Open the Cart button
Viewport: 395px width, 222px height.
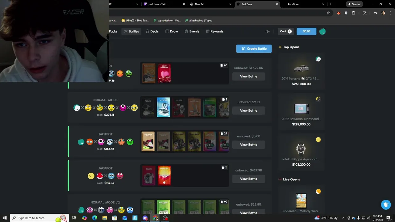(286, 31)
